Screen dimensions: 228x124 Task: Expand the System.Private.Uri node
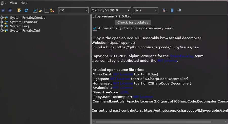(x=2, y=22)
